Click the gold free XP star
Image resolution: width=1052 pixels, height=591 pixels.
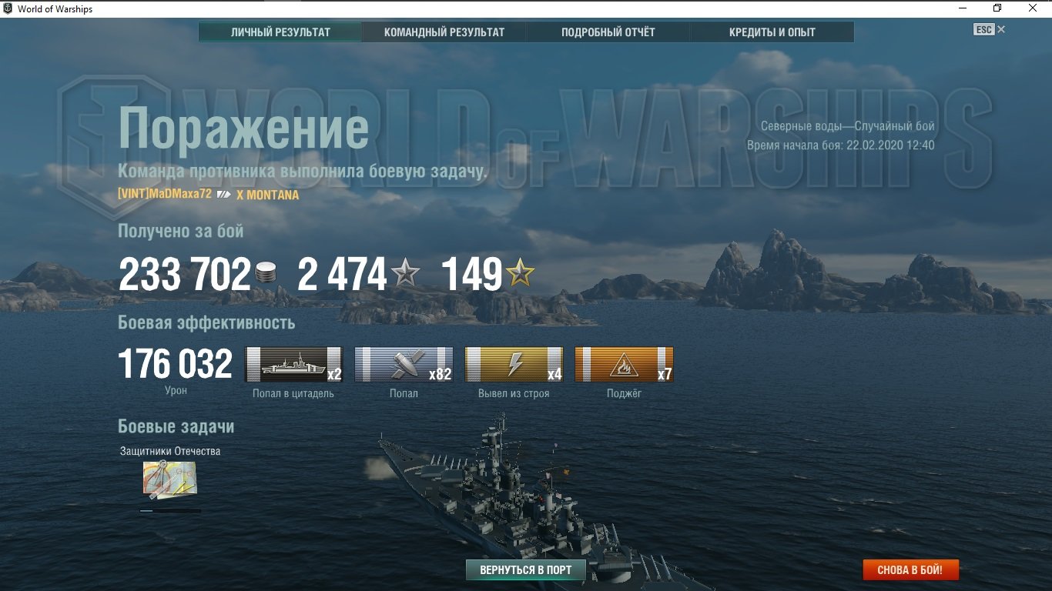[x=520, y=272]
